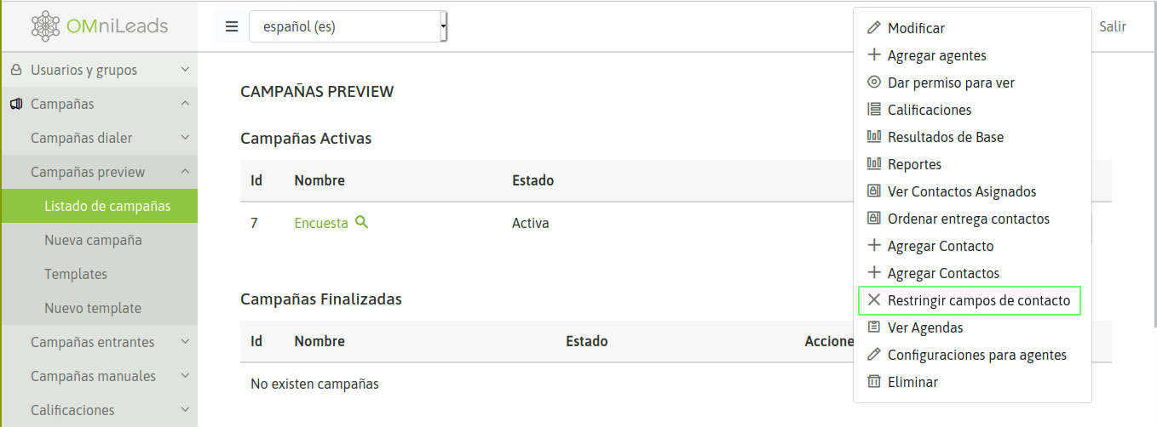Open Nuevo template sidebar item

click(93, 308)
